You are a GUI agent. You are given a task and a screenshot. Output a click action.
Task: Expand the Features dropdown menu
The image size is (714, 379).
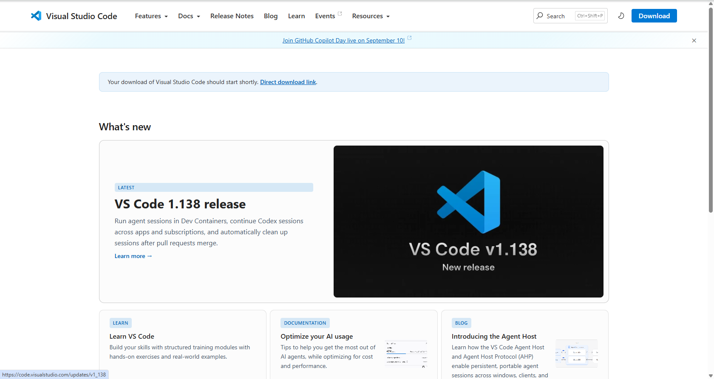(151, 16)
